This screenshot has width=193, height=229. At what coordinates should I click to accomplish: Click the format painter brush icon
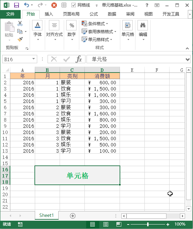20,39
